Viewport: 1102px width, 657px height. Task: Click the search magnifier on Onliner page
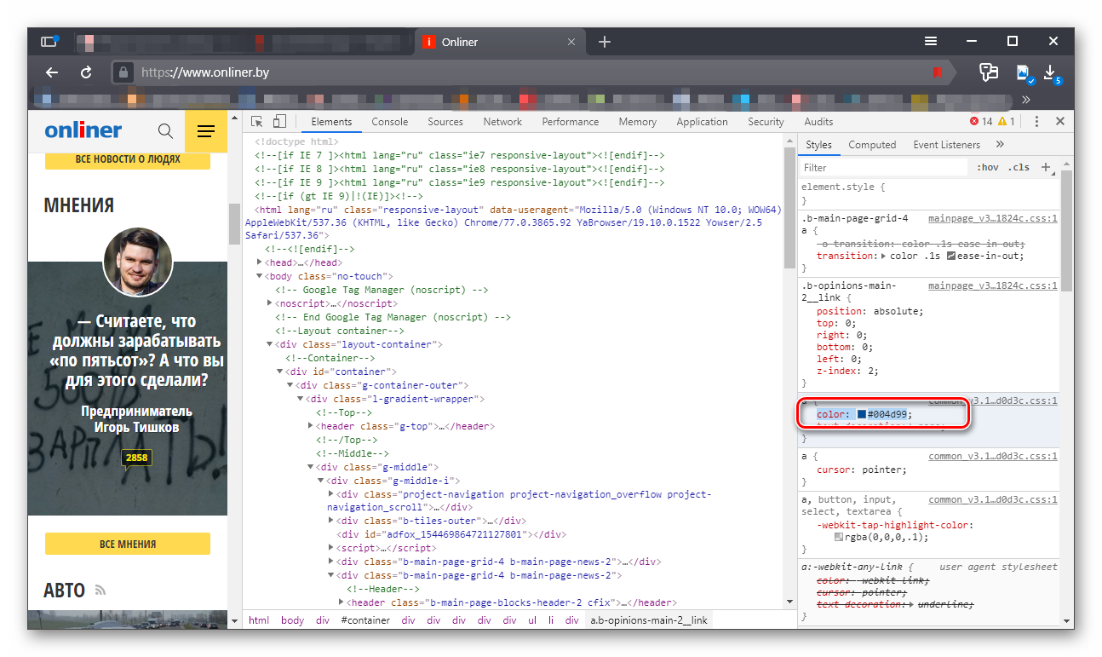tap(165, 130)
